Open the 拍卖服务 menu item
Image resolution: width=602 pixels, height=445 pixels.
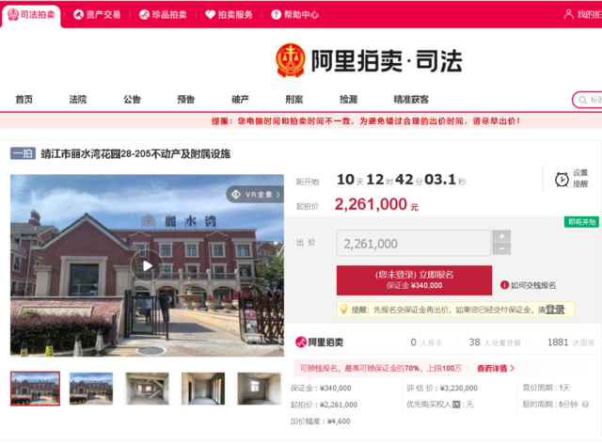pos(230,15)
